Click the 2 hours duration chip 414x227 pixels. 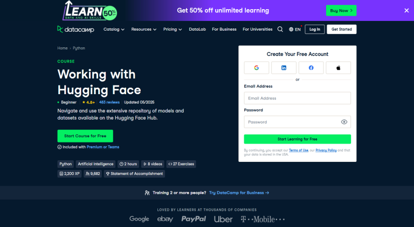pyautogui.click(x=128, y=164)
